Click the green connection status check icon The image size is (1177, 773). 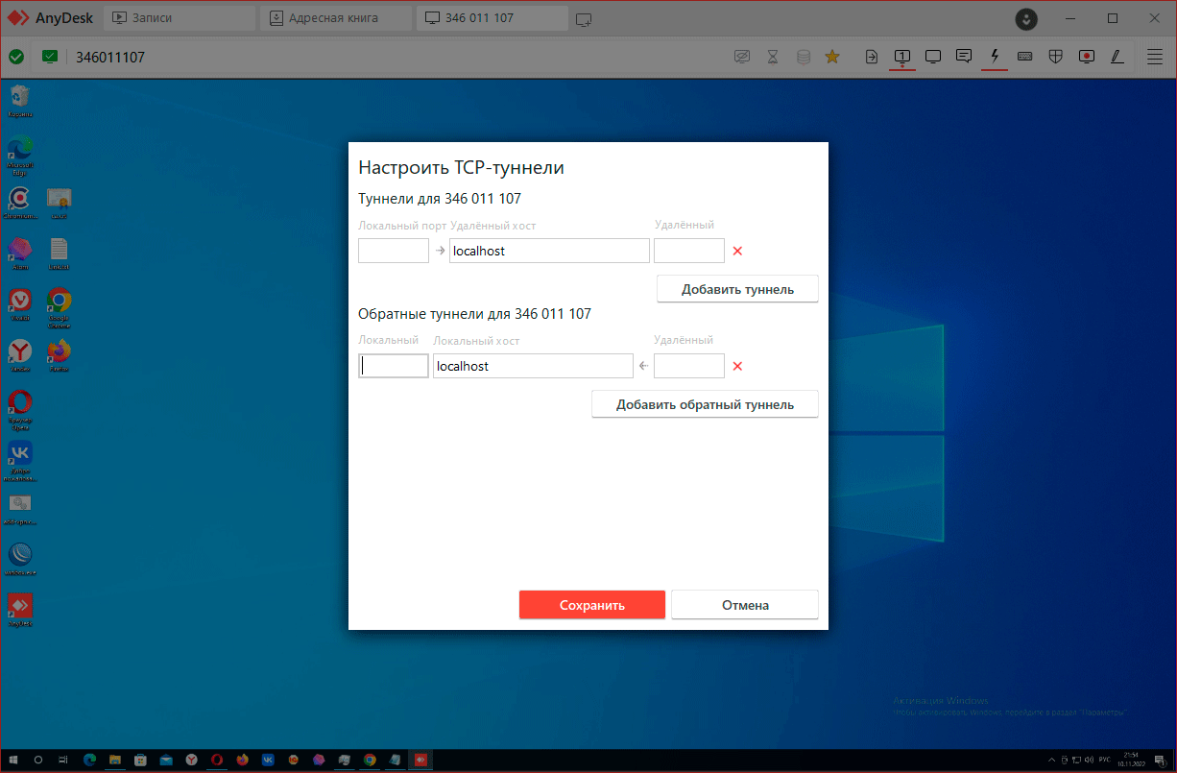click(x=16, y=57)
